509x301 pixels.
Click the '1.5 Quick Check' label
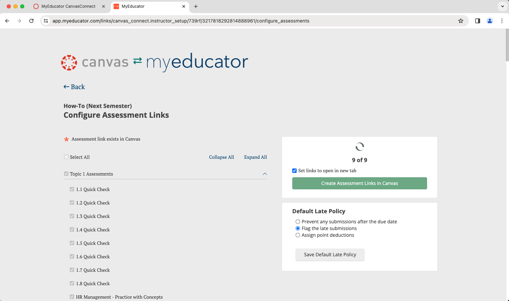[93, 243]
